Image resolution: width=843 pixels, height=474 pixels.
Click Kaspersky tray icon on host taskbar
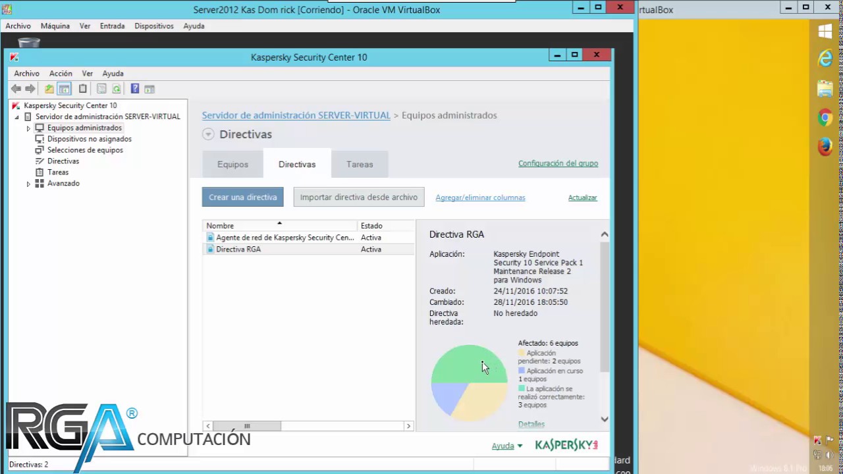coord(817,441)
